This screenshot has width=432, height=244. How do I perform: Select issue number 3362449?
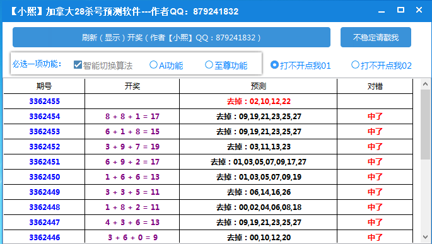point(45,192)
